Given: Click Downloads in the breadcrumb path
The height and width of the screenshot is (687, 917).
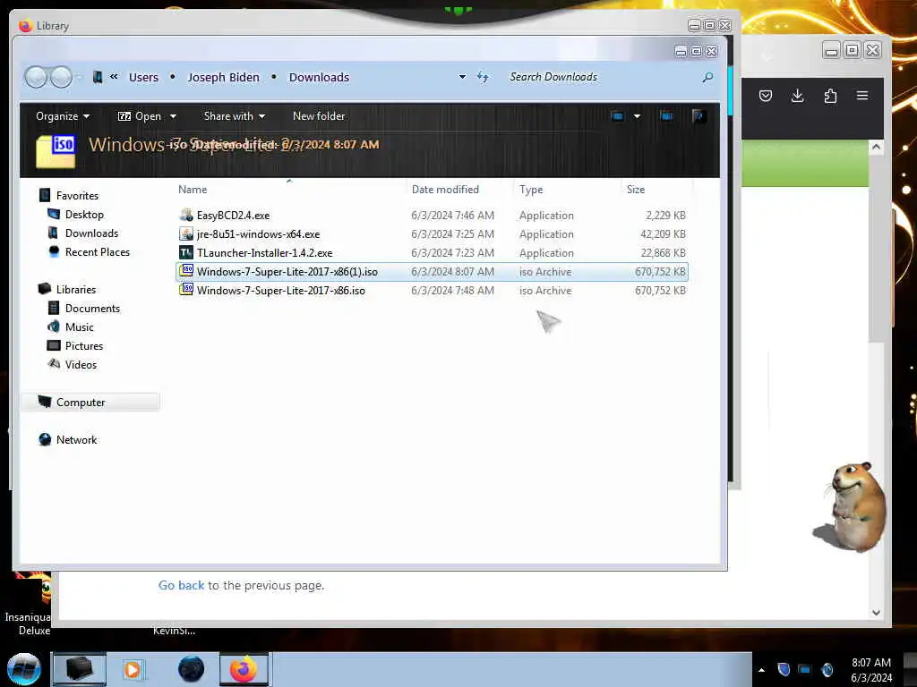Looking at the screenshot, I should point(319,77).
